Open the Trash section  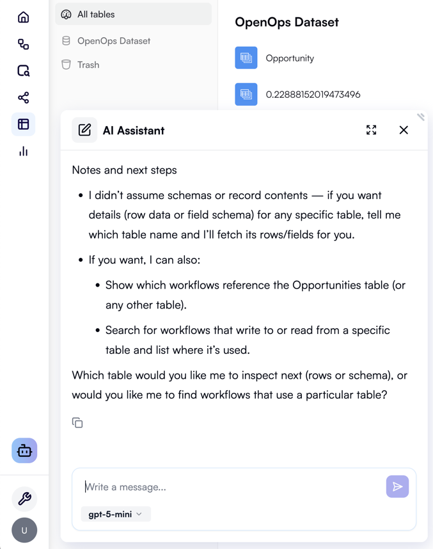tap(87, 65)
